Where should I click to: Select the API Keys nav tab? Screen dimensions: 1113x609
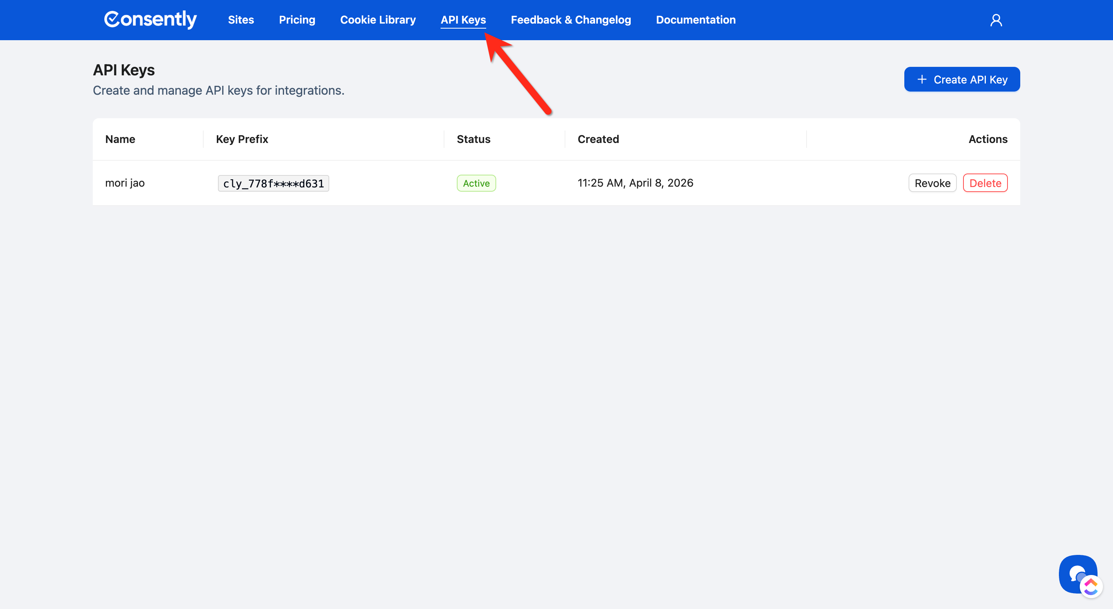pyautogui.click(x=463, y=20)
